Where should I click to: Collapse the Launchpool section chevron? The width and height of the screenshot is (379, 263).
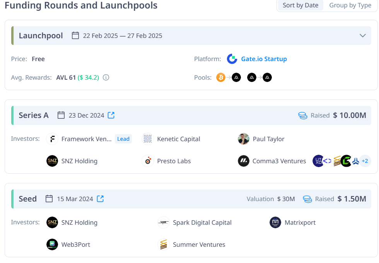coord(363,36)
